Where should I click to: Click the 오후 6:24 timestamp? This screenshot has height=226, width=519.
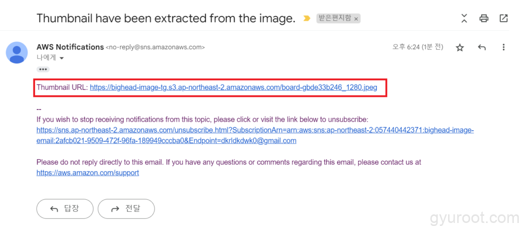coord(418,47)
